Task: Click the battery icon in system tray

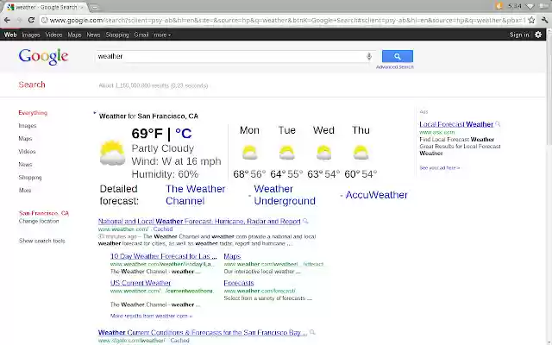Action: pyautogui.click(x=543, y=6)
